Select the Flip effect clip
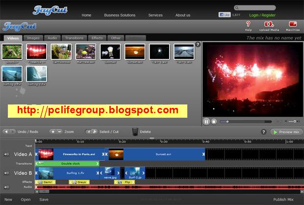304x205 pixels. (125, 182)
